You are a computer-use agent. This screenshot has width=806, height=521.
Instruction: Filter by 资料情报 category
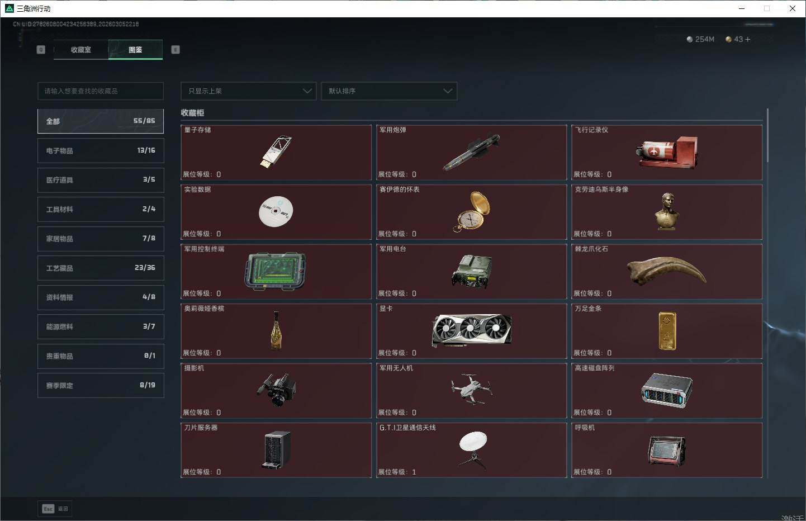101,297
